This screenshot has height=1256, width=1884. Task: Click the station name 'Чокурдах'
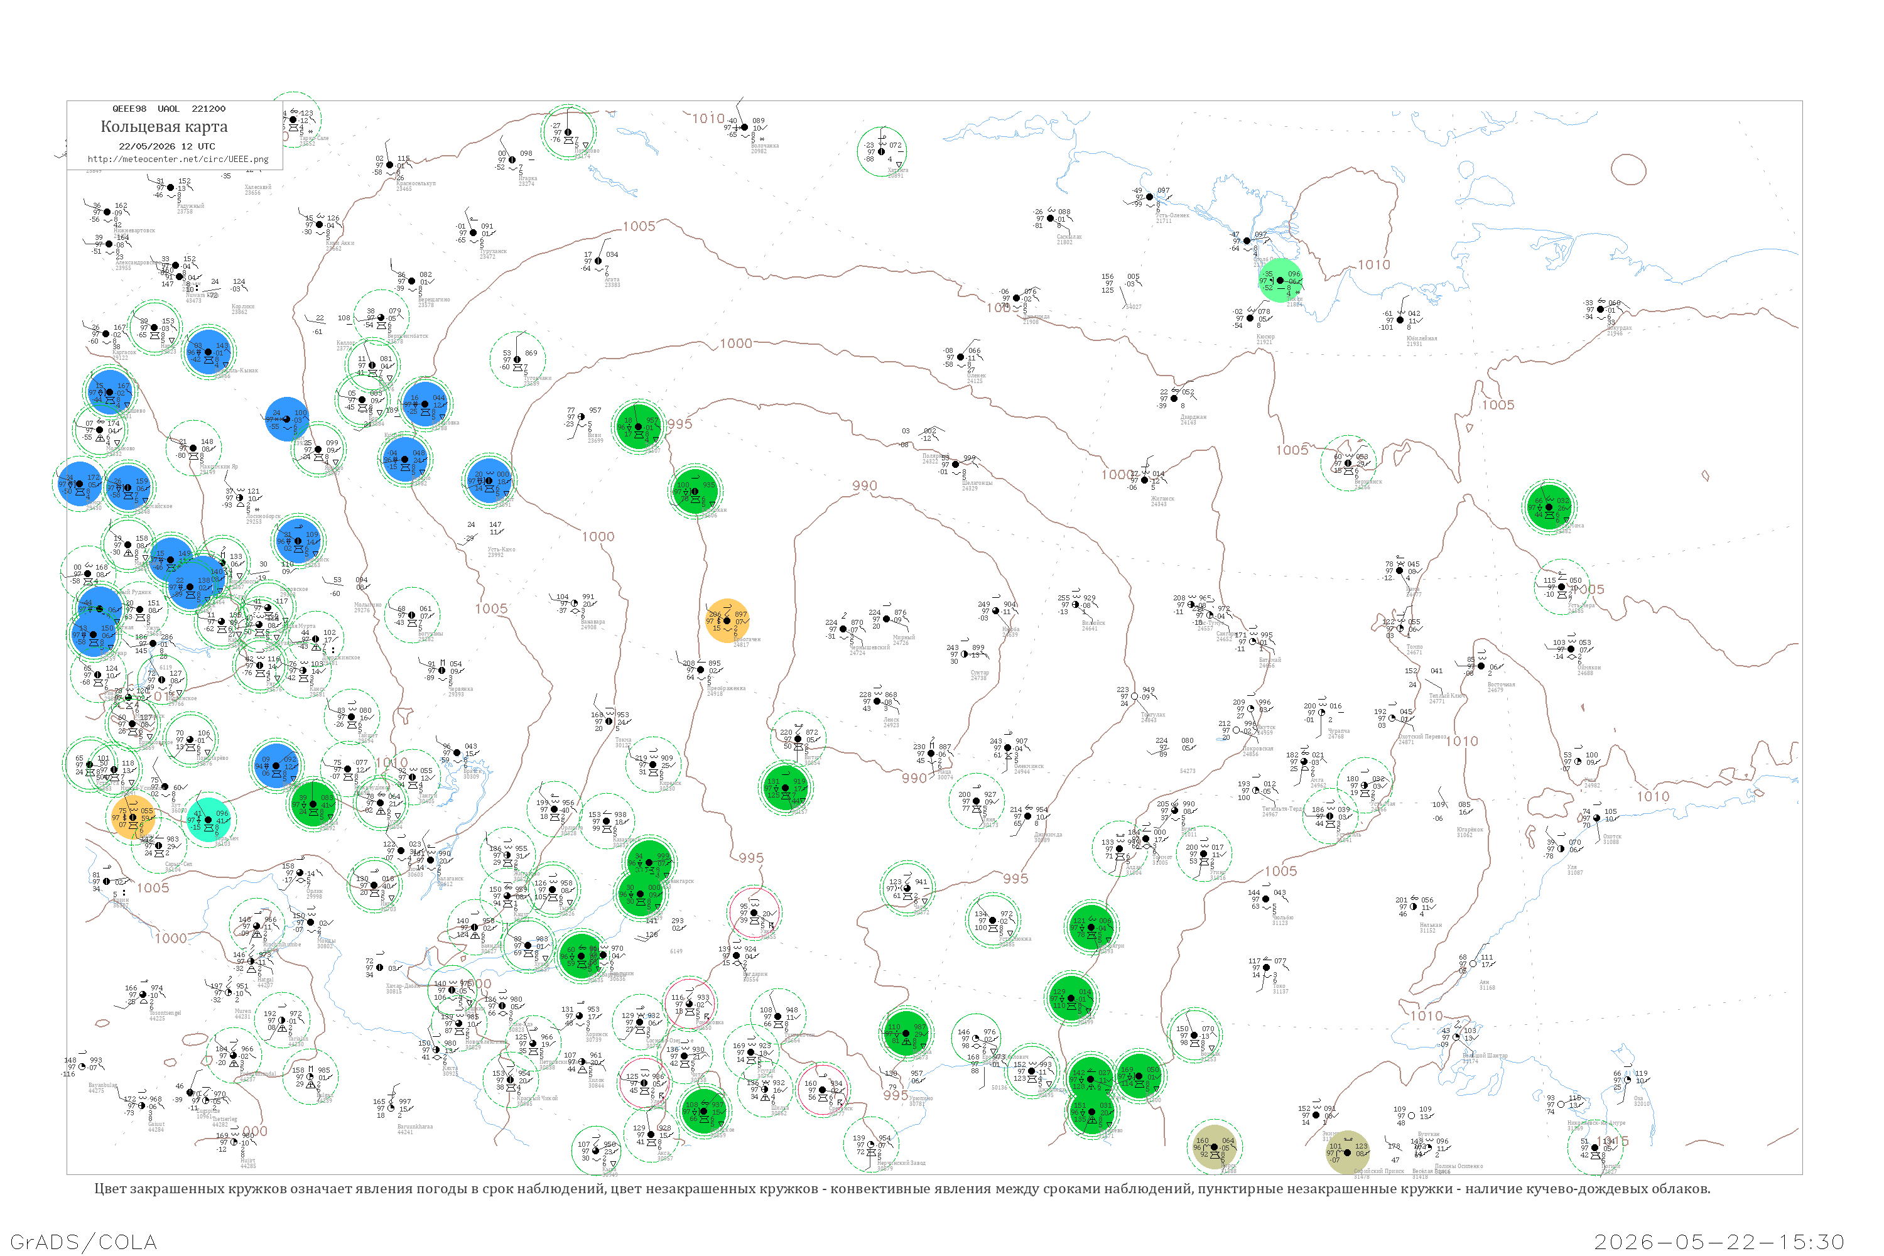click(x=1619, y=328)
